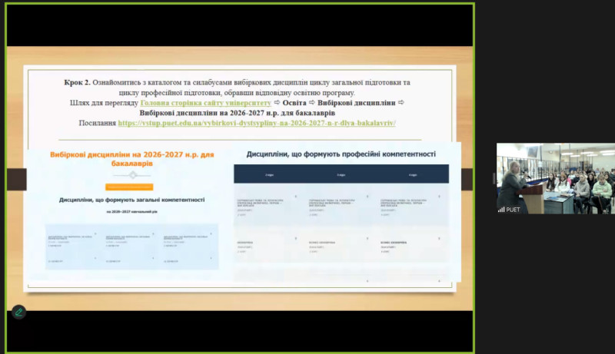Click the PUET participant name label

pyautogui.click(x=513, y=209)
